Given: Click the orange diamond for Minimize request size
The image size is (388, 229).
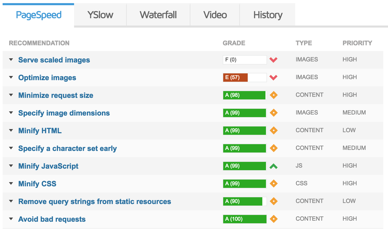Looking at the screenshot, I should (x=274, y=95).
